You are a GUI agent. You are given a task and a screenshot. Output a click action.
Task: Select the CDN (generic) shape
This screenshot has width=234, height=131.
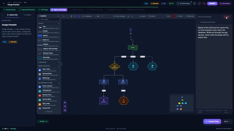(x=49, y=91)
